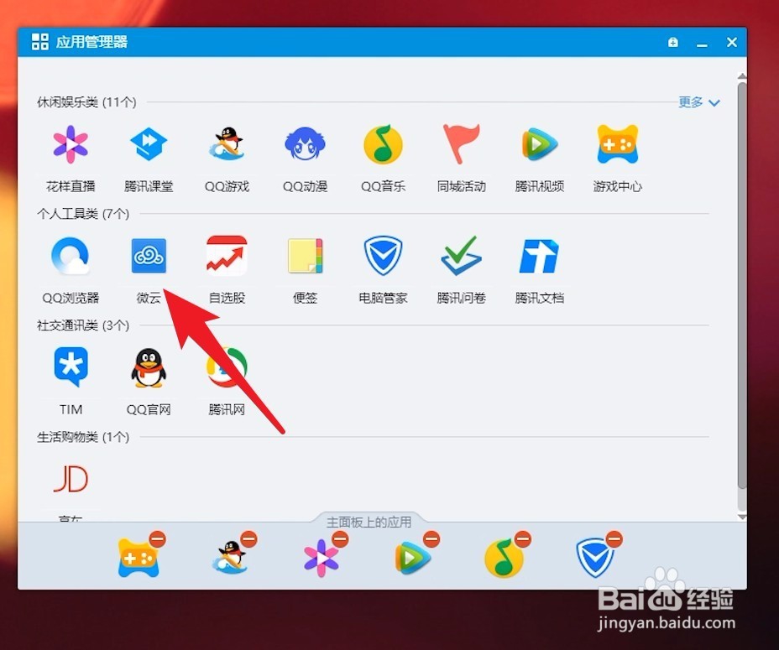Open the QQ动漫 app
Image resolution: width=779 pixels, height=650 pixels.
coord(305,144)
